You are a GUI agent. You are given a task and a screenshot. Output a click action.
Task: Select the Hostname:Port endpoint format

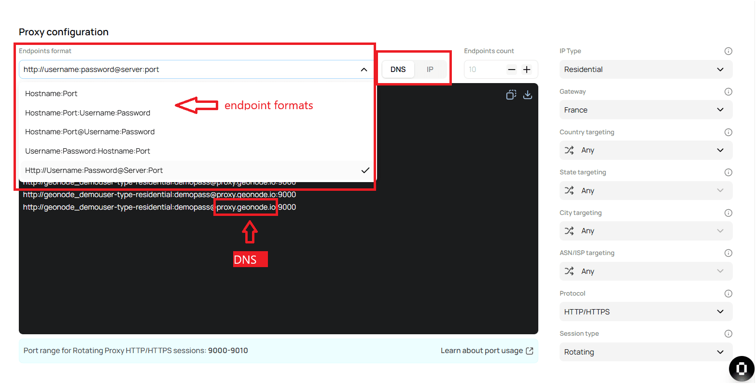tap(51, 93)
